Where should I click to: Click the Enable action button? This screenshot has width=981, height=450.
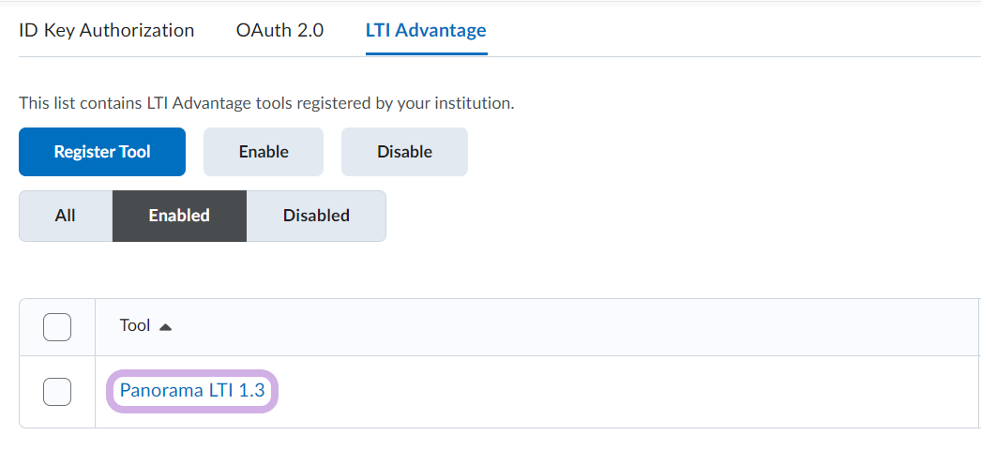pyautogui.click(x=264, y=152)
